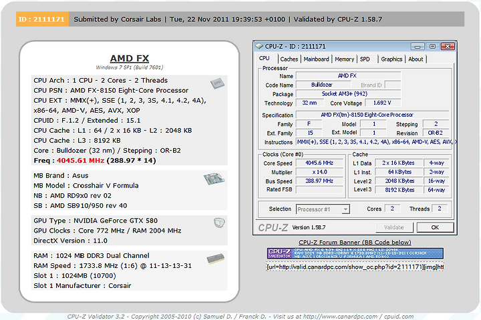The width and height of the screenshot is (481, 320).
Task: Click the L1 Data 2 x 16 KBytes value
Action: click(x=398, y=163)
